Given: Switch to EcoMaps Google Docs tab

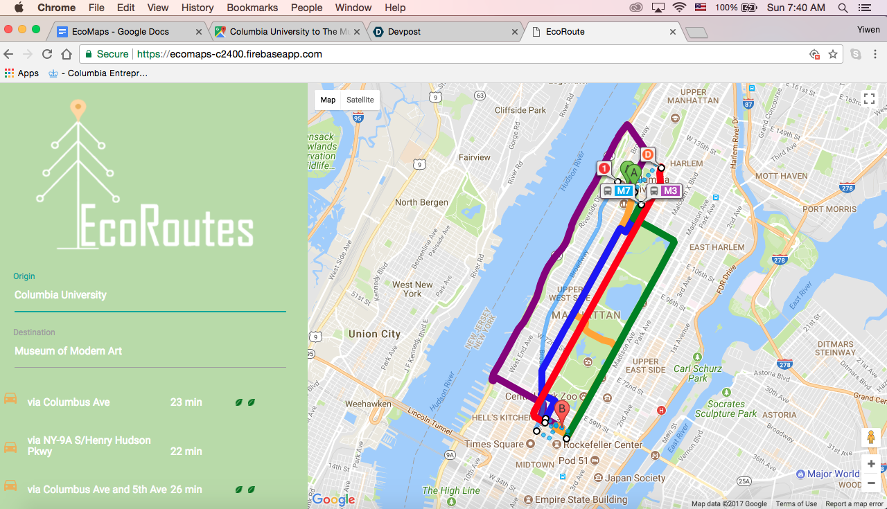Looking at the screenshot, I should tap(130, 32).
